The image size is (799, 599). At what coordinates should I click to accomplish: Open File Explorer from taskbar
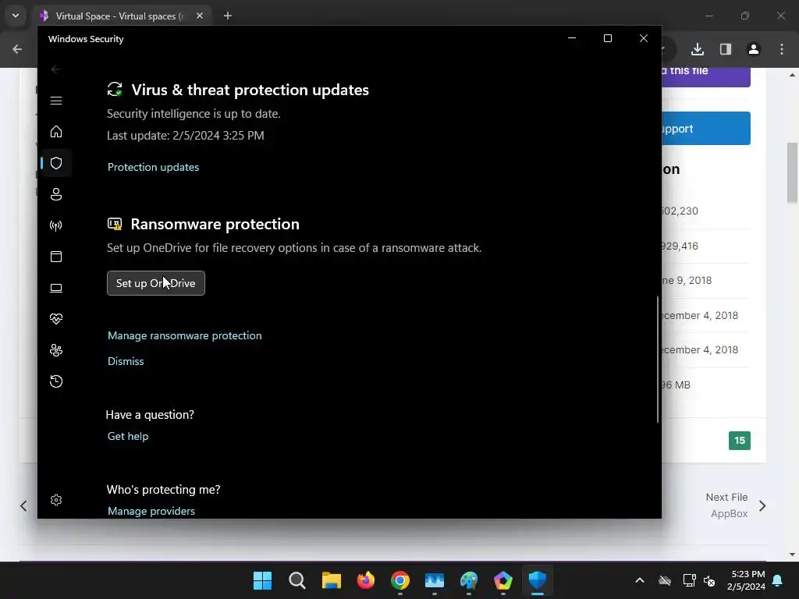(331, 580)
